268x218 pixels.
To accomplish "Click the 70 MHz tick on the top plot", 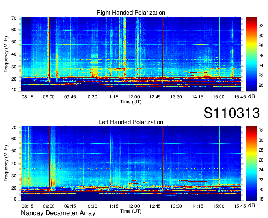I will point(14,18).
